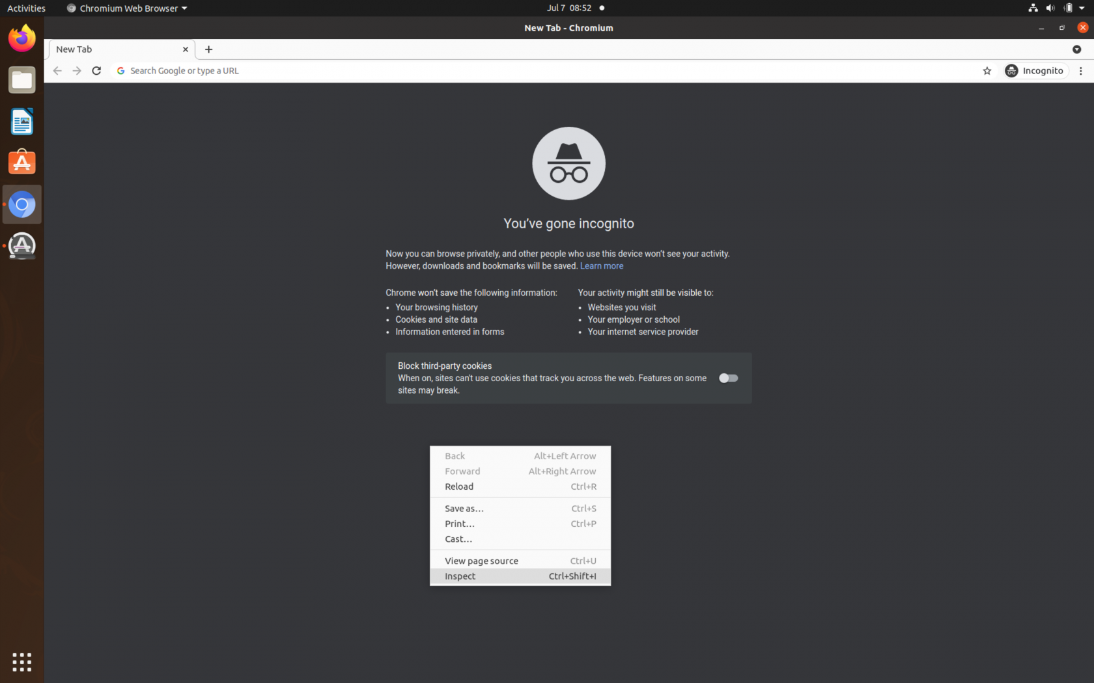
Task: Reload the page using toolbar icon
Action: pos(96,71)
